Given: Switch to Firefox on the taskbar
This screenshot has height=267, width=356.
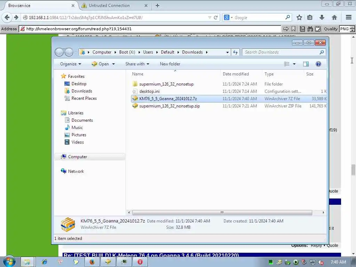Looking at the screenshot, I should pyautogui.click(x=92, y=262).
